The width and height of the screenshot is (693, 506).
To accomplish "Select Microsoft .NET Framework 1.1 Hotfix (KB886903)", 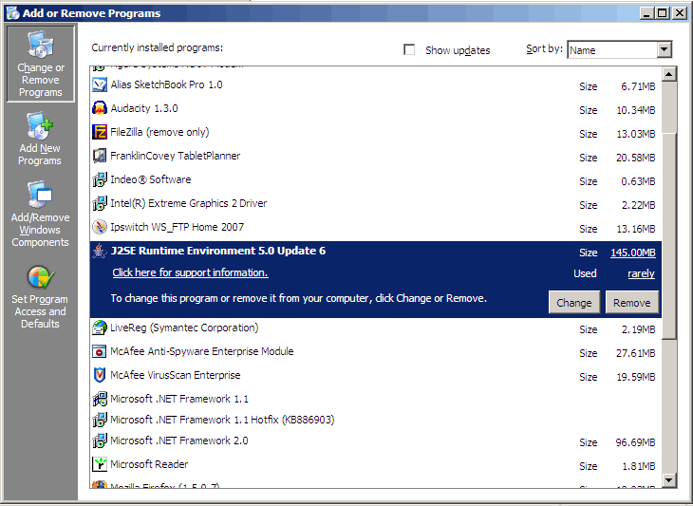I will [376, 420].
